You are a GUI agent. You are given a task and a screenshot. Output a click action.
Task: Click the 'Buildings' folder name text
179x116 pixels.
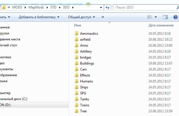click(87, 63)
